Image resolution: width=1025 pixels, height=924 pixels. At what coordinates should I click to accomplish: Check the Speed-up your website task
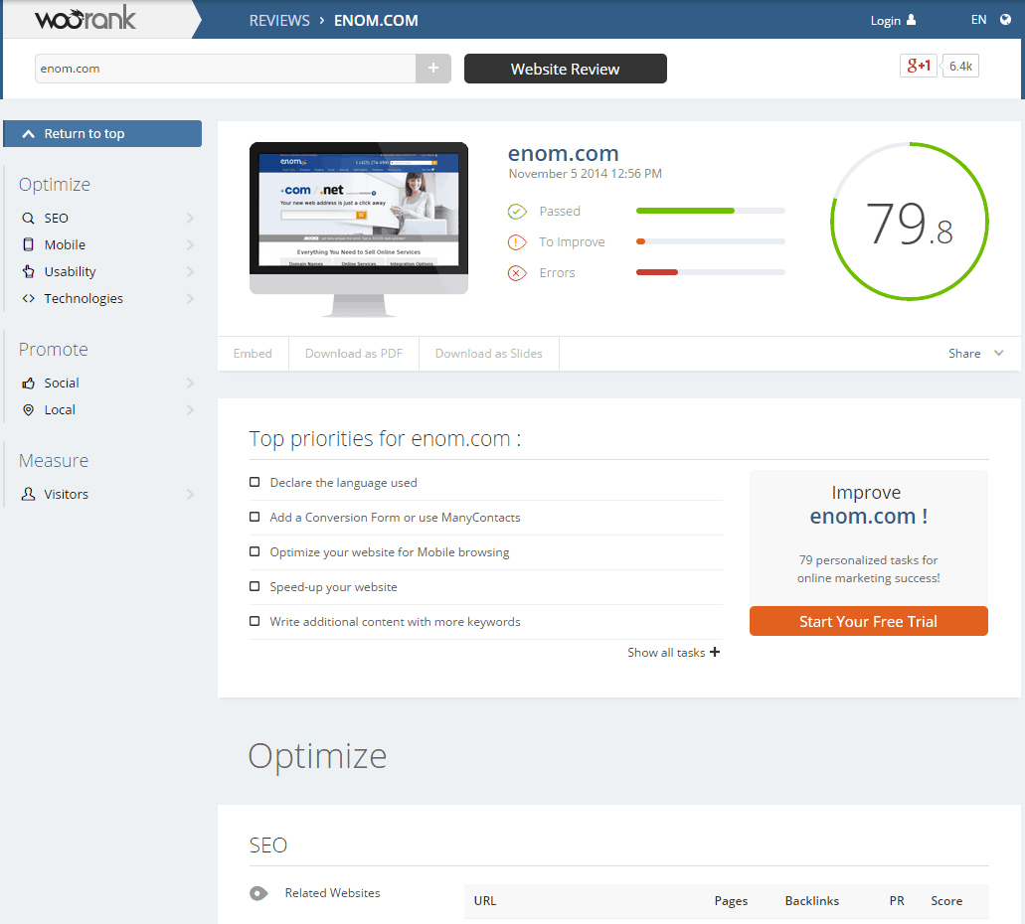pyautogui.click(x=255, y=586)
